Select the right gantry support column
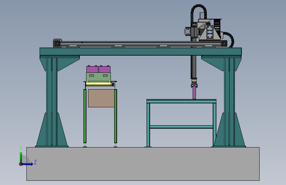 pos(230,102)
